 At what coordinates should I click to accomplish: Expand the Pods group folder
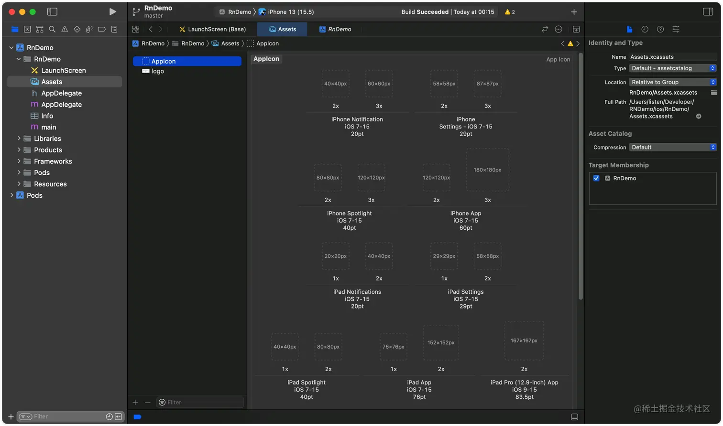tap(19, 172)
